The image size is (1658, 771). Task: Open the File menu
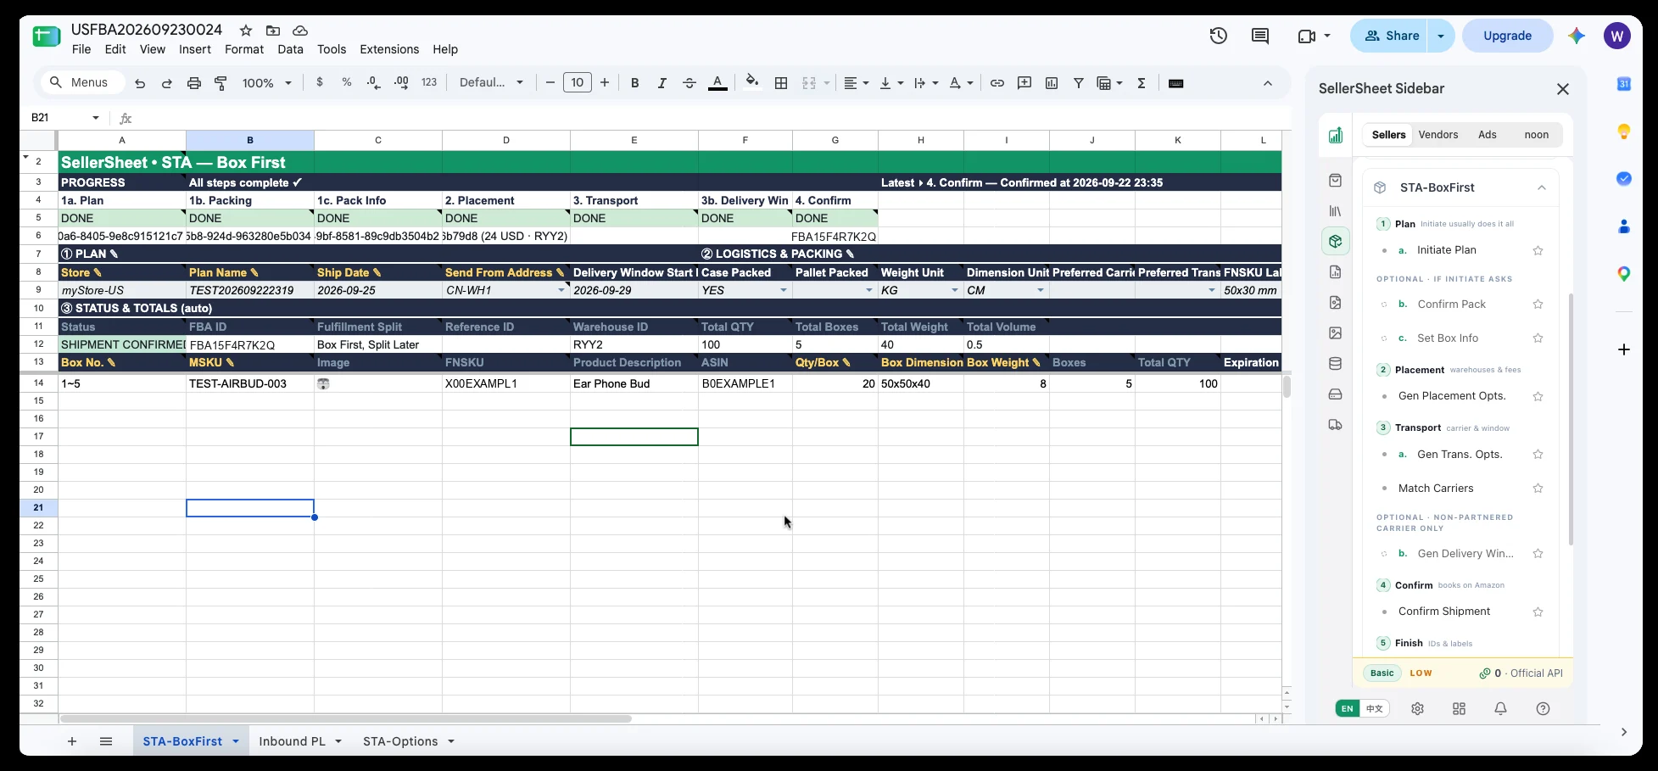point(81,49)
